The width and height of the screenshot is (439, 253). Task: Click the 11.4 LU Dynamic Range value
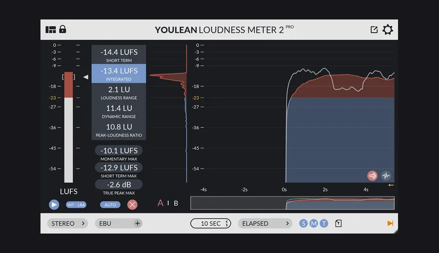click(x=119, y=111)
